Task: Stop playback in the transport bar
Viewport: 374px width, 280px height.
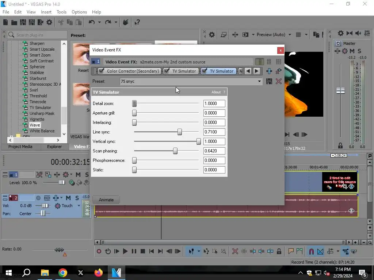Action: click(x=143, y=251)
